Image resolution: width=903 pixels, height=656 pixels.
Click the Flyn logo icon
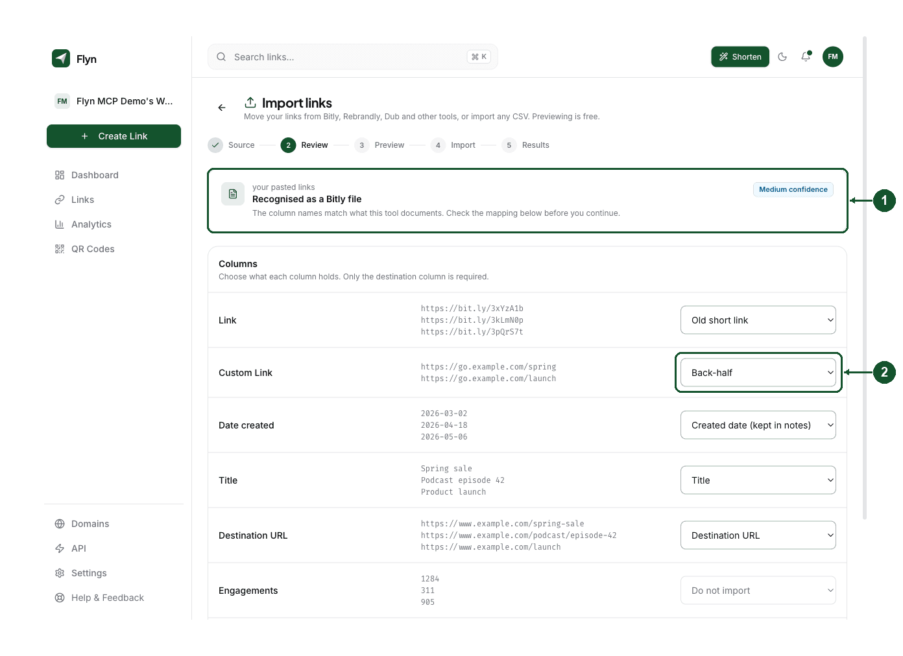pos(61,58)
